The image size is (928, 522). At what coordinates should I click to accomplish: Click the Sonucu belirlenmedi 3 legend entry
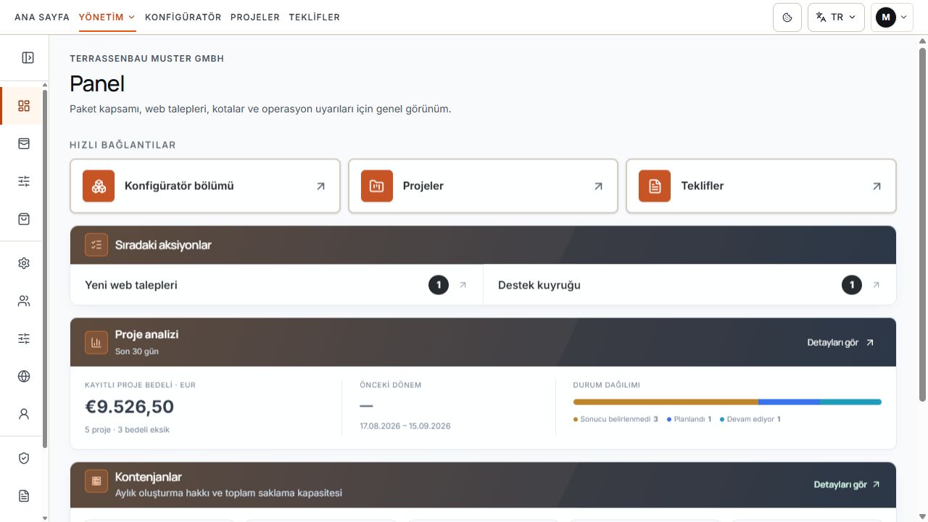coord(616,419)
